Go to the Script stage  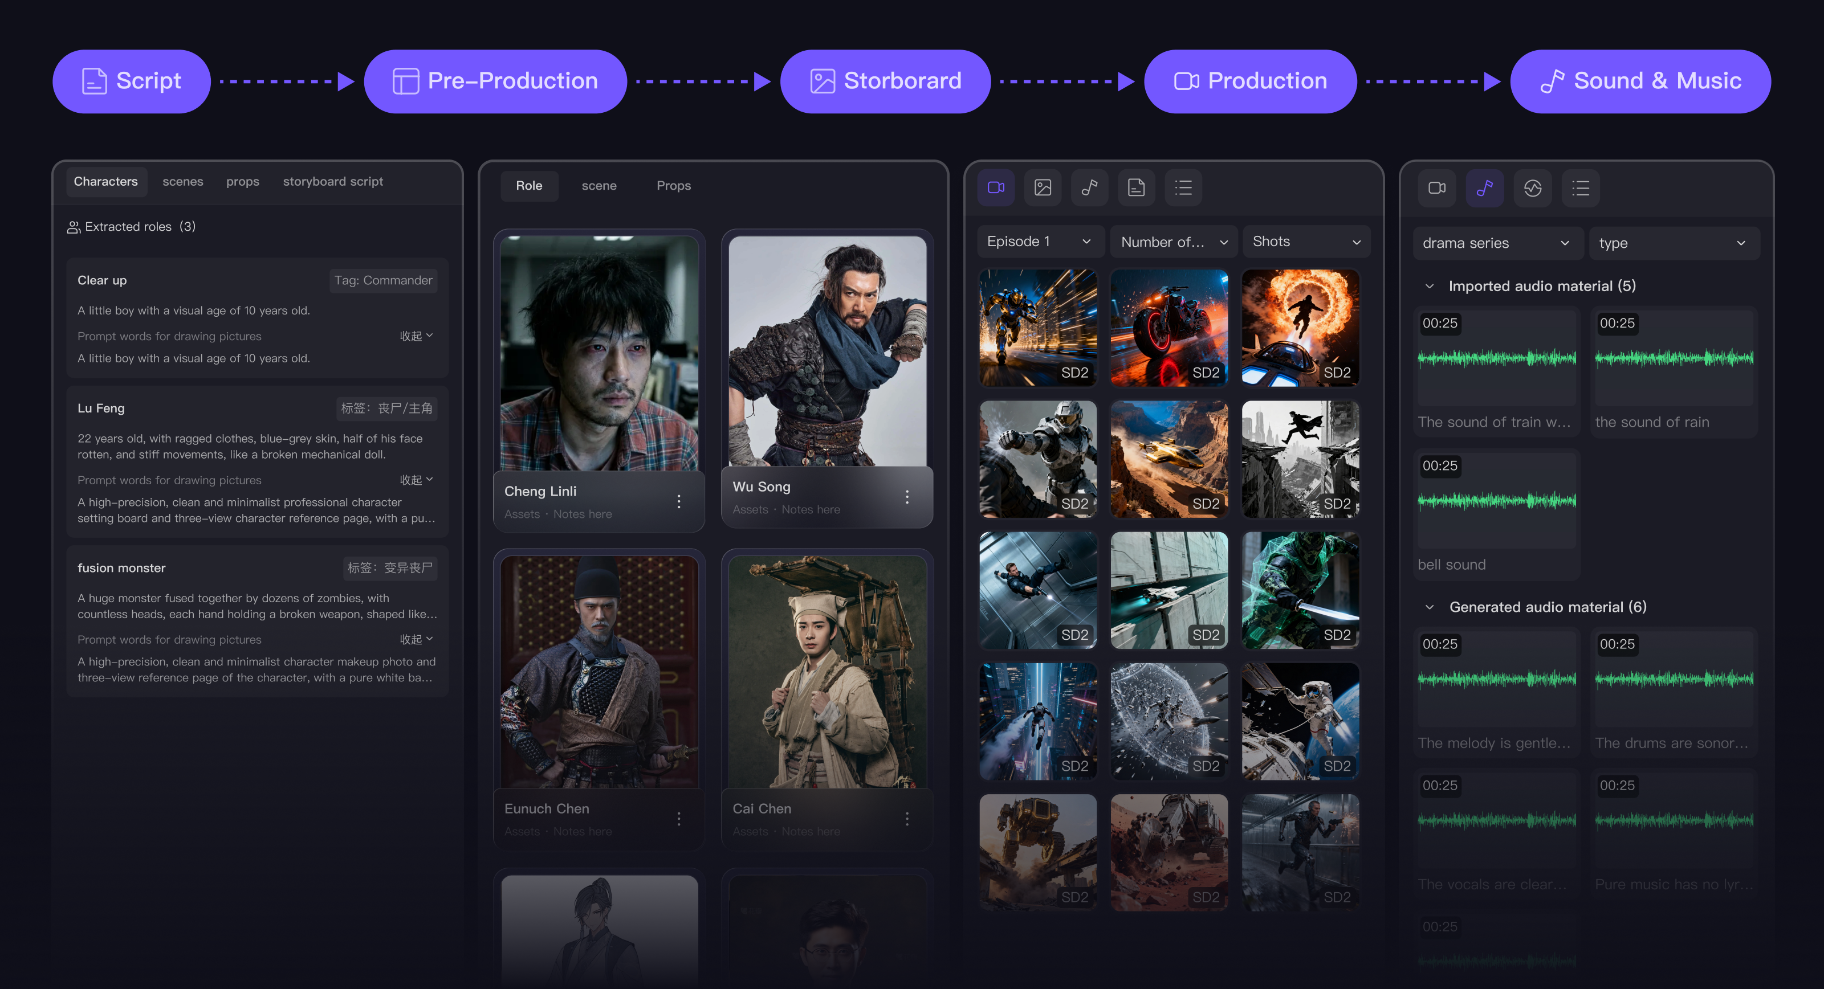click(132, 81)
